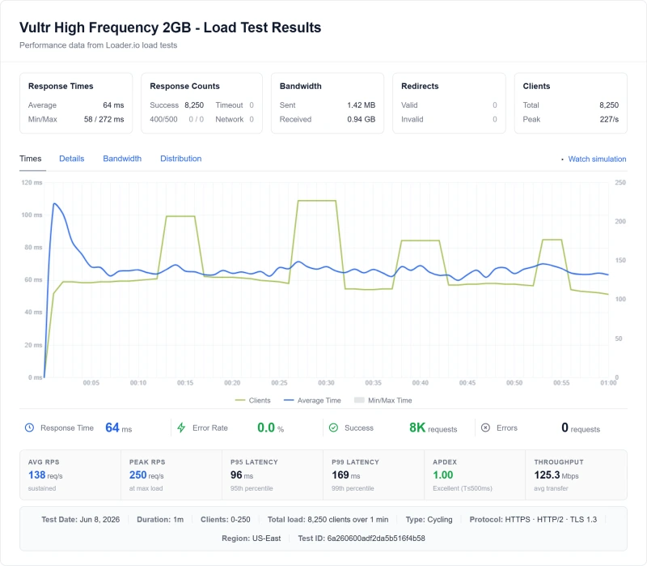647x566 pixels.
Task: Click the PEAK RPS value 250 req/s
Action: [146, 475]
